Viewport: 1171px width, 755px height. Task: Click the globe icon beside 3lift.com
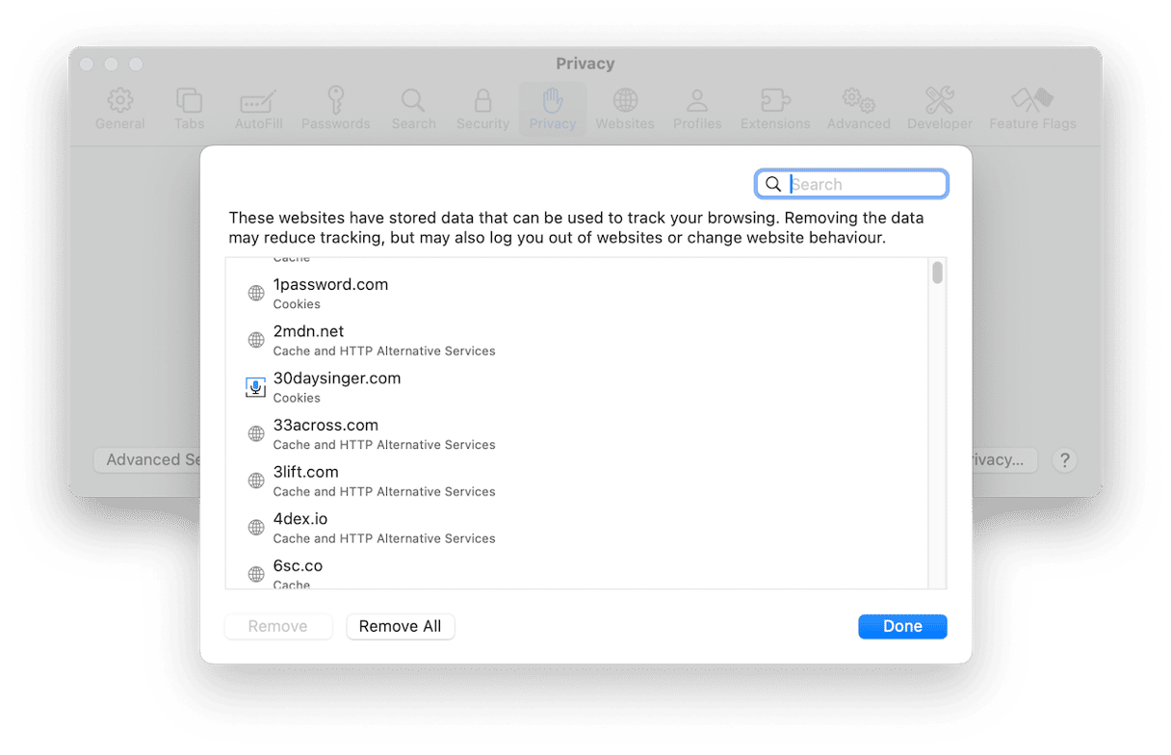[x=256, y=481]
